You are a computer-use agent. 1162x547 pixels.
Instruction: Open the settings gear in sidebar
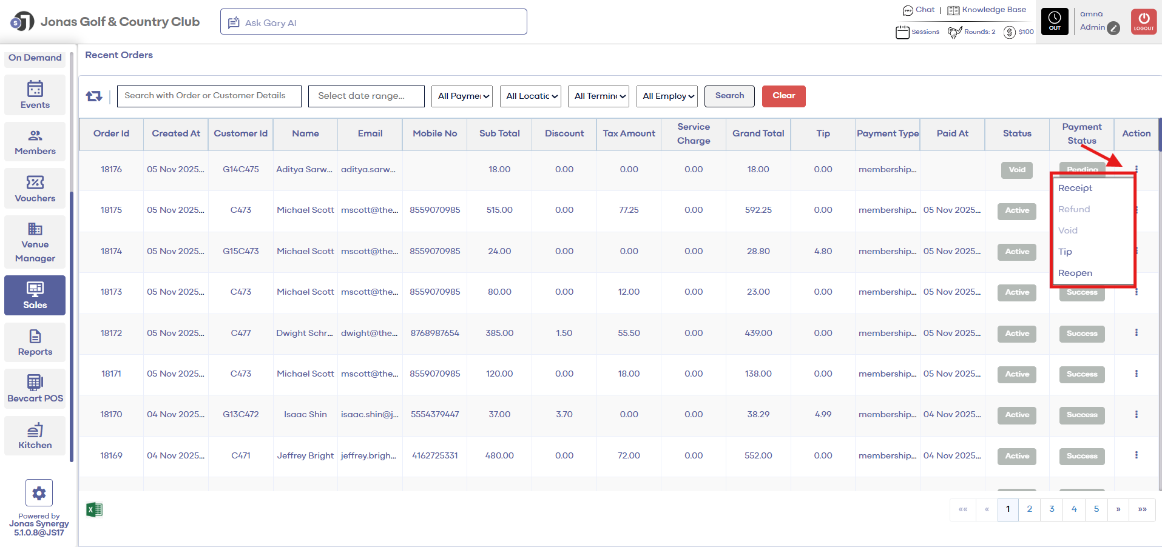(x=39, y=492)
